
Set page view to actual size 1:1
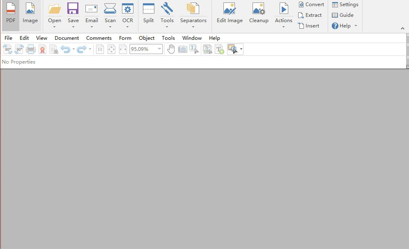[x=100, y=49]
